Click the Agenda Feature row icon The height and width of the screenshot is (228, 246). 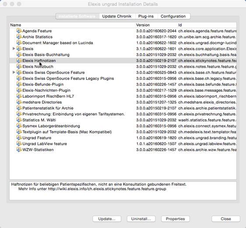[19, 31]
